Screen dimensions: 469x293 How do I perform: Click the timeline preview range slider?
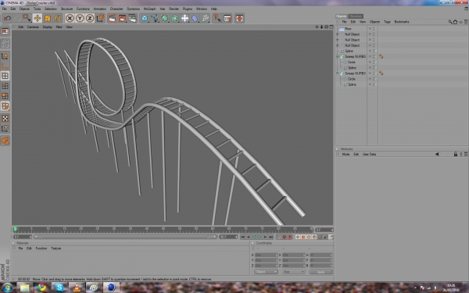(125, 237)
